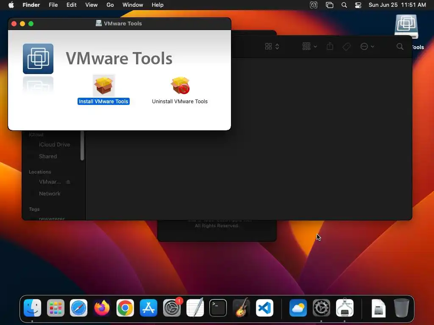Launch Terminal from the Dock
This screenshot has height=325, width=434.
click(x=218, y=308)
